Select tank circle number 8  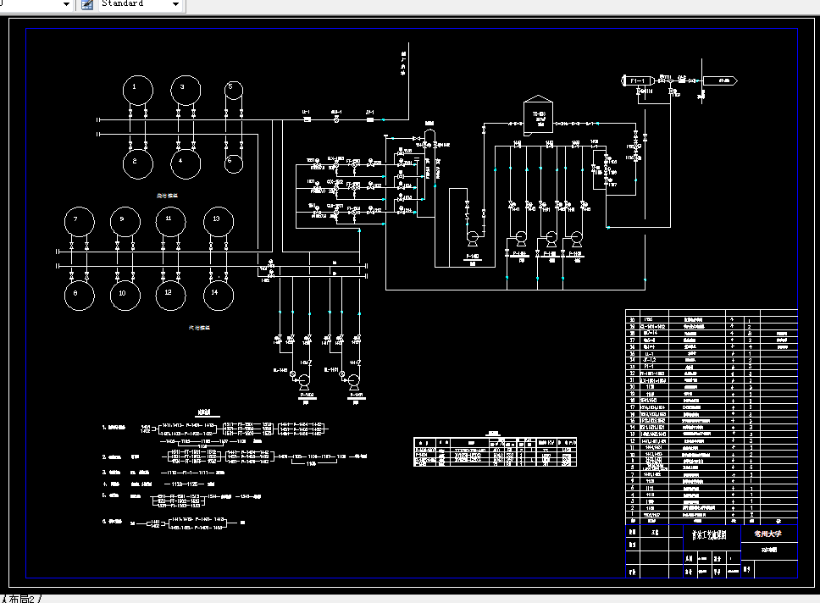click(x=80, y=296)
